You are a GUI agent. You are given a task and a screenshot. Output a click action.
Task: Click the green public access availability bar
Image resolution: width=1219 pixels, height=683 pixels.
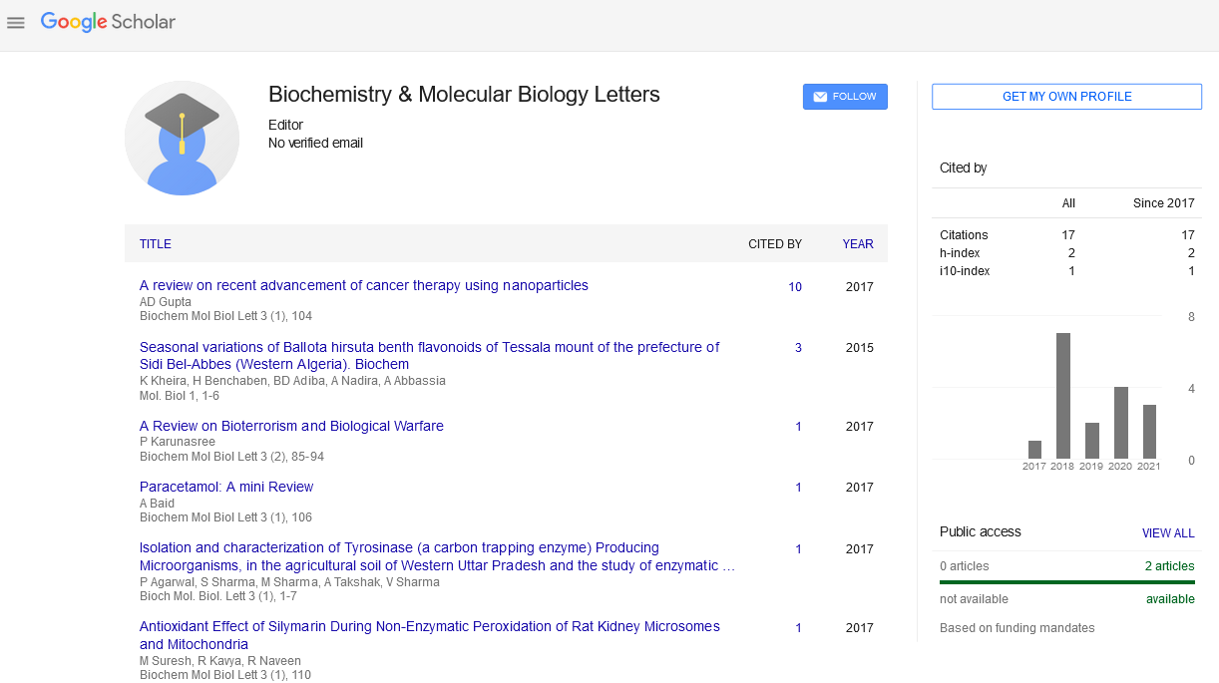pyautogui.click(x=1067, y=581)
